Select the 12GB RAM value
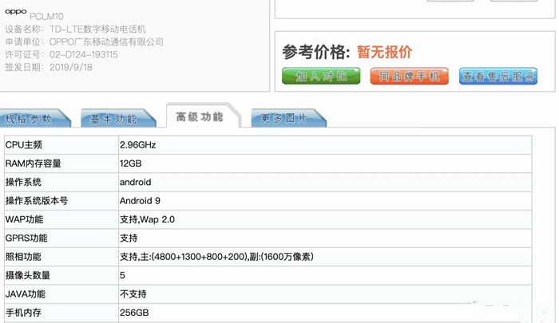559x323 pixels. (131, 163)
